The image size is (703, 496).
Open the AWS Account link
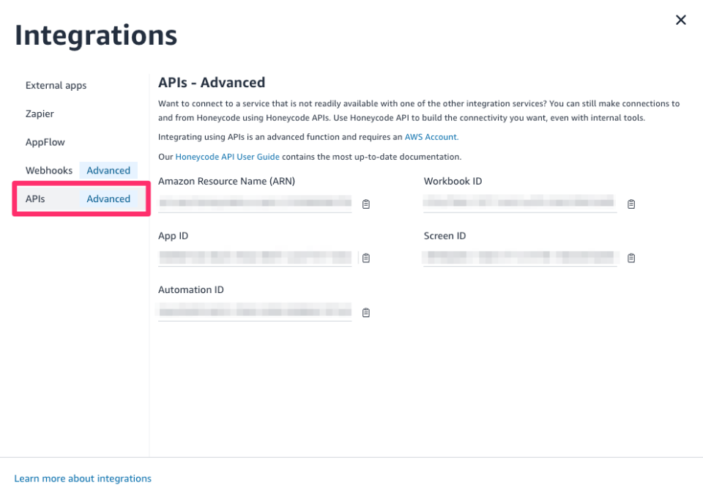click(431, 137)
